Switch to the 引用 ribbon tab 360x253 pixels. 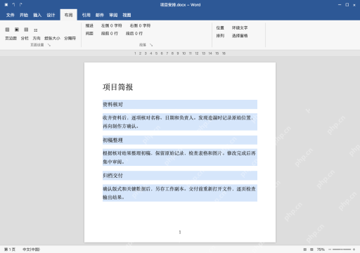(86, 15)
